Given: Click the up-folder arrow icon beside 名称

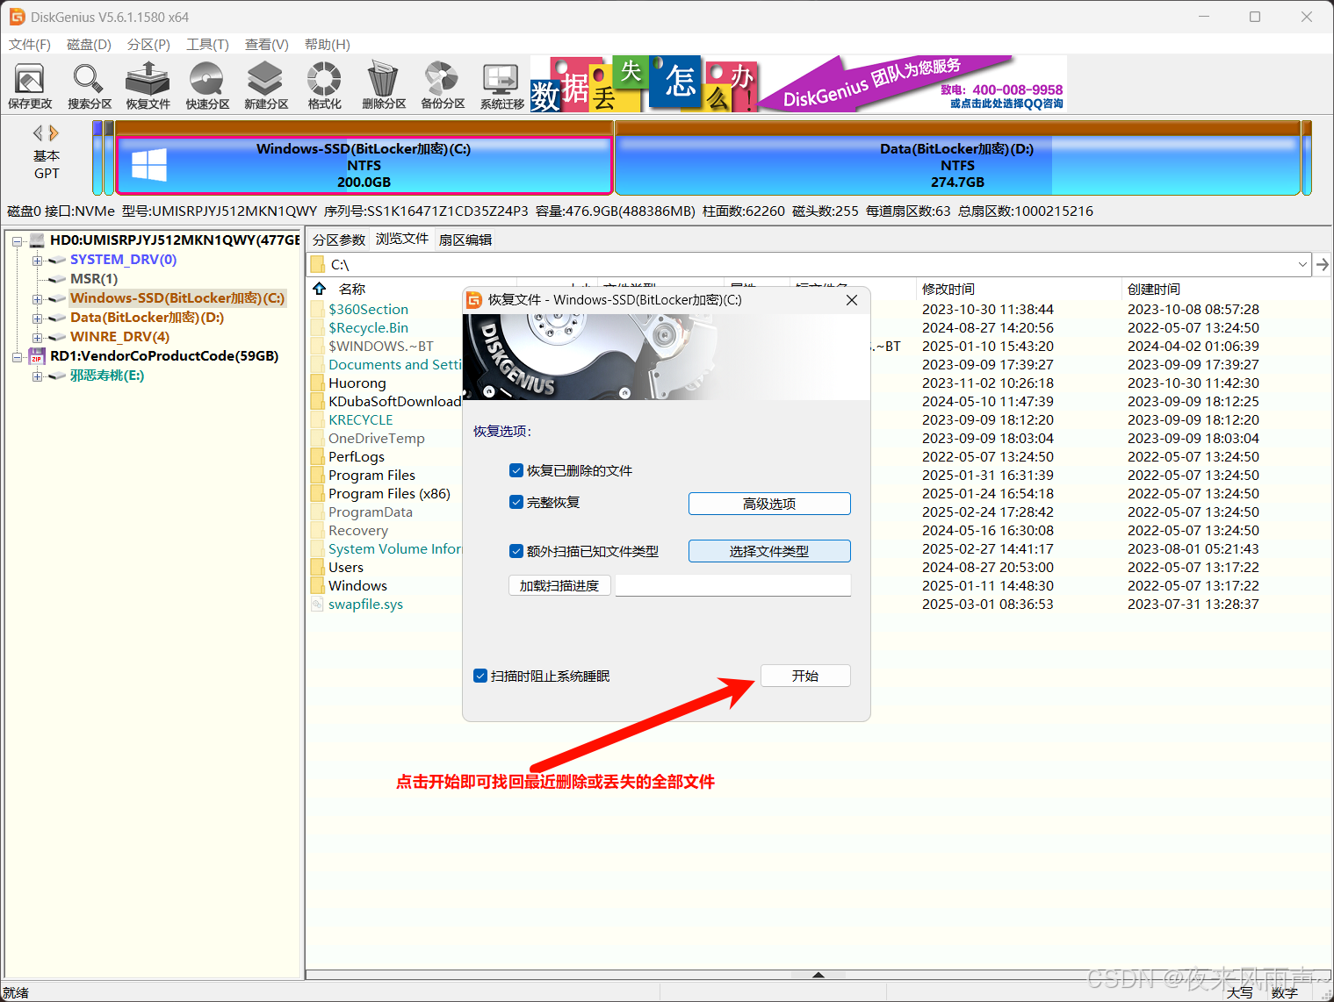Looking at the screenshot, I should pyautogui.click(x=320, y=289).
